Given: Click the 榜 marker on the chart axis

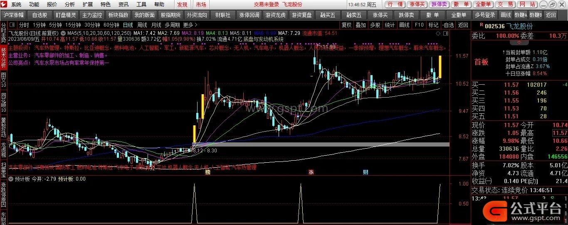Looking at the screenshot, I should pos(207,172).
